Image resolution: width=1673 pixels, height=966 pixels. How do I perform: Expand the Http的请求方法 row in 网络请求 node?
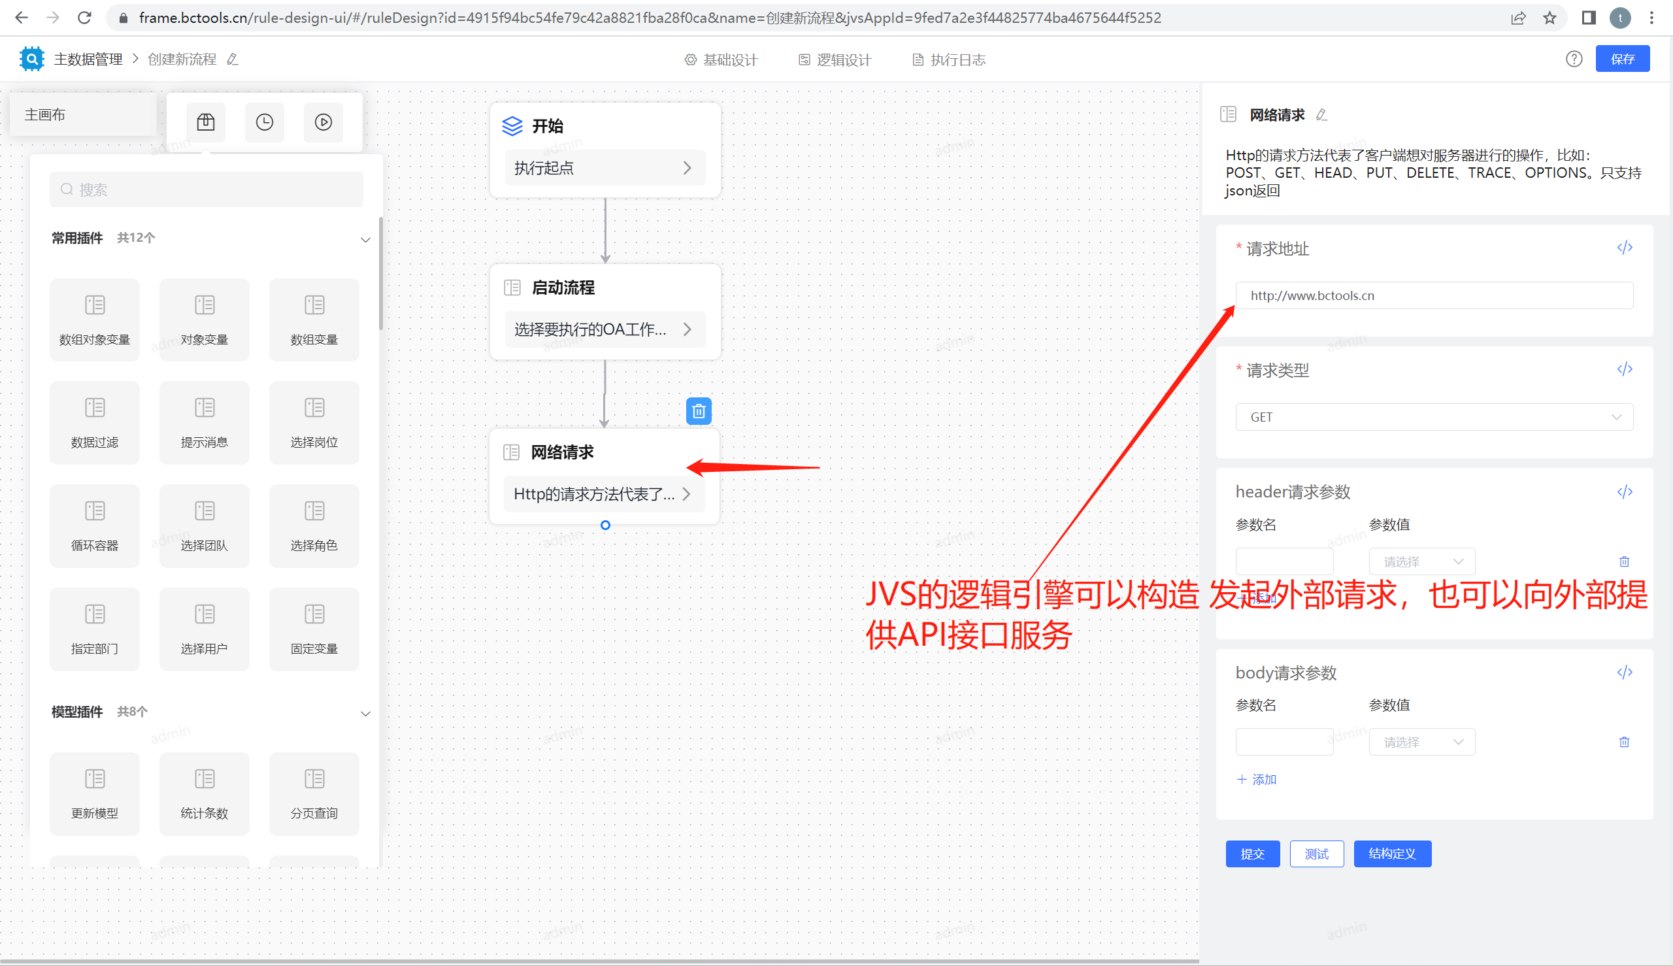(604, 493)
